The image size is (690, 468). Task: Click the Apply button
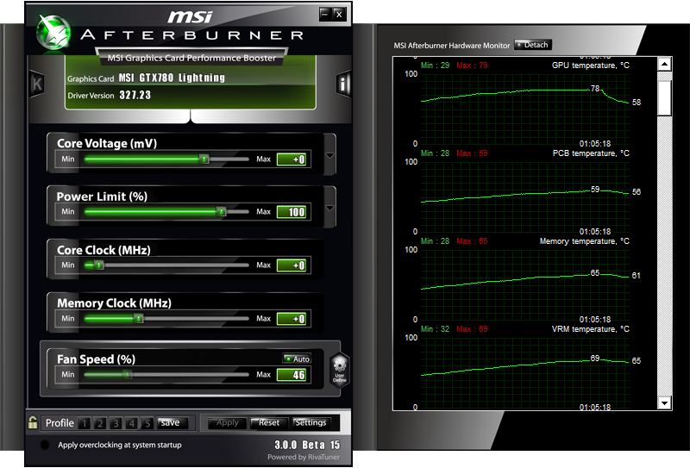tap(227, 422)
